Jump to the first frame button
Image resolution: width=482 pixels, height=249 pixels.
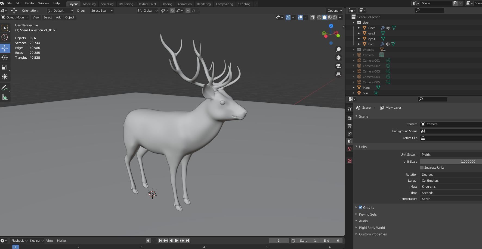tap(160, 241)
